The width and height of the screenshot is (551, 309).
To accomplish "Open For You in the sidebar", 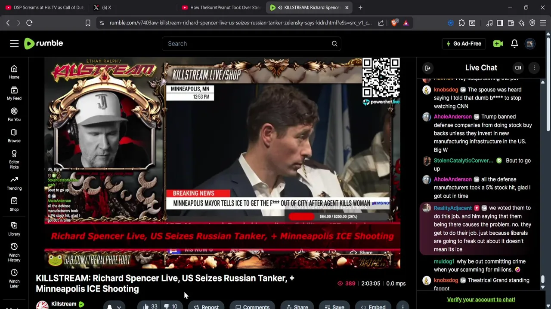I will point(14,114).
